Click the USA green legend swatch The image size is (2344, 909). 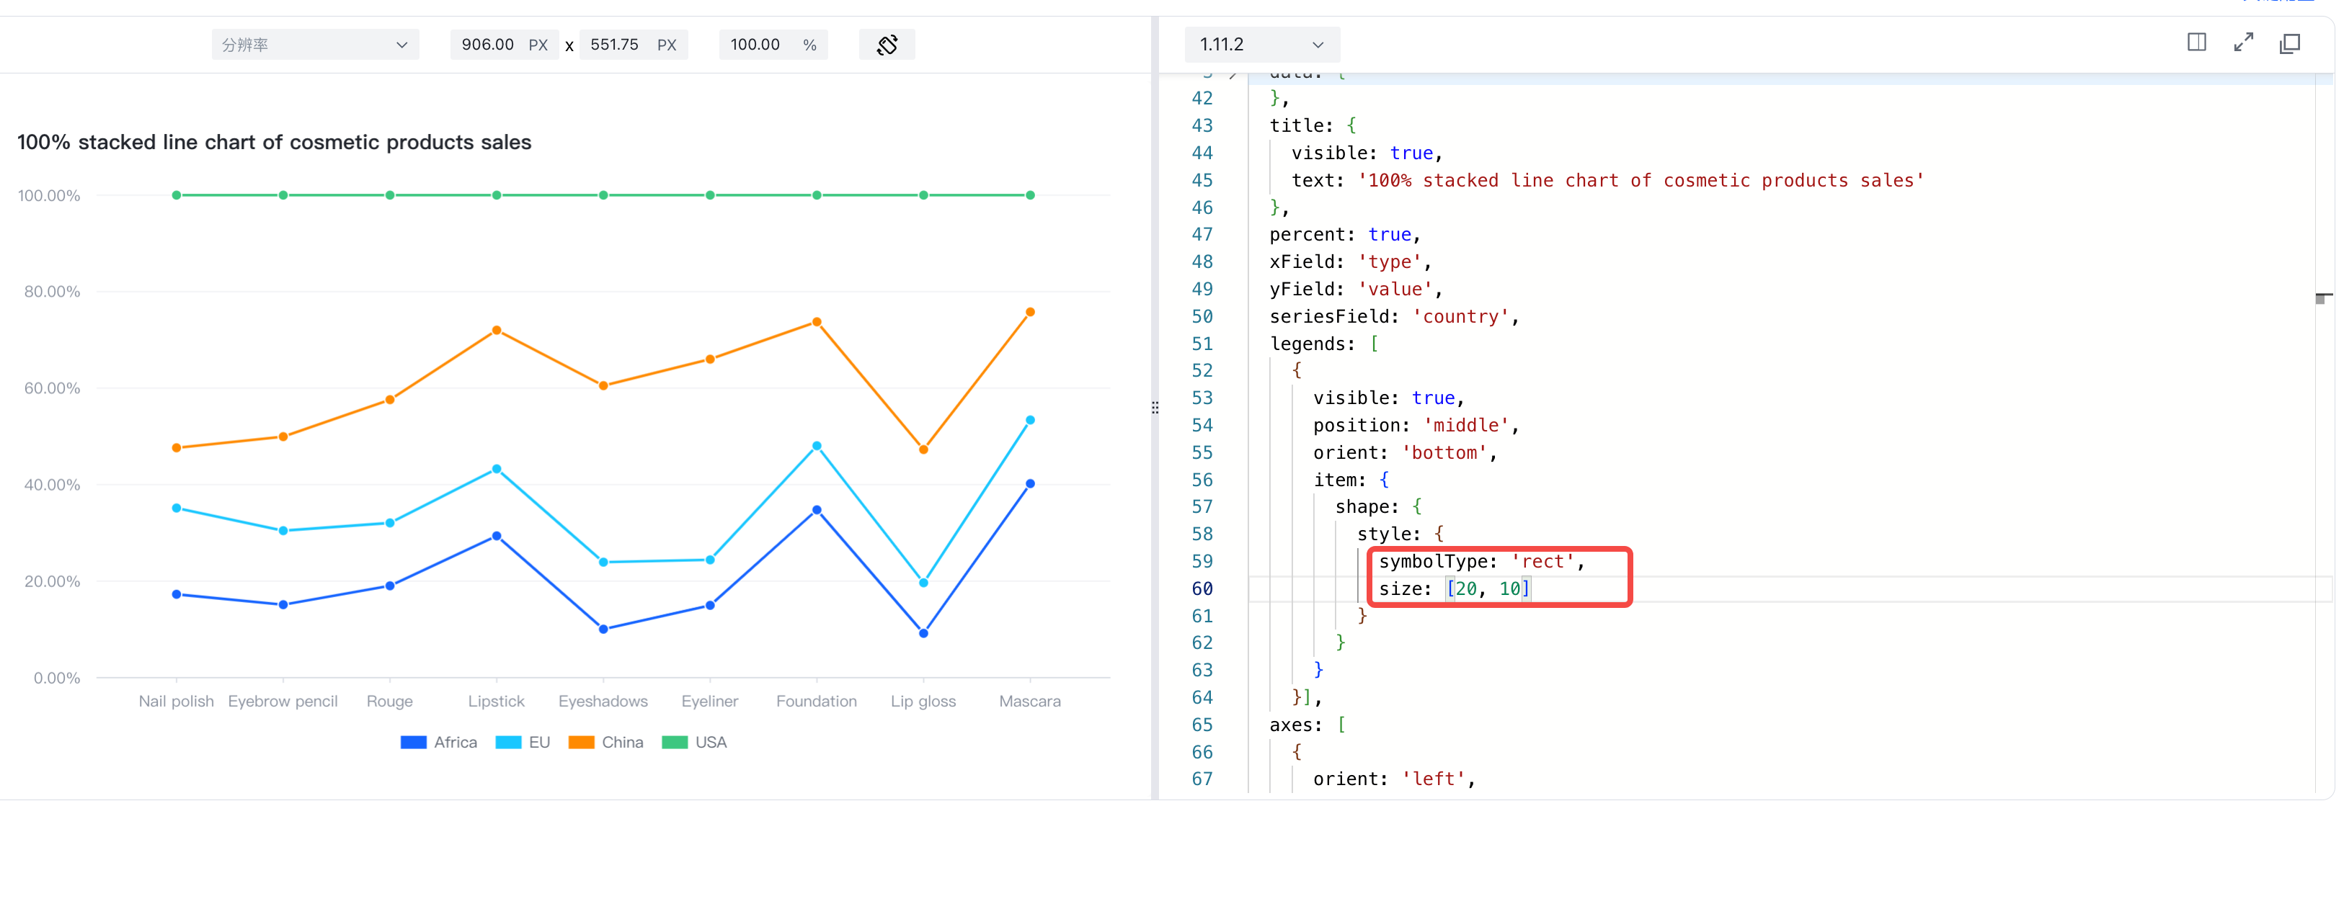(x=674, y=743)
